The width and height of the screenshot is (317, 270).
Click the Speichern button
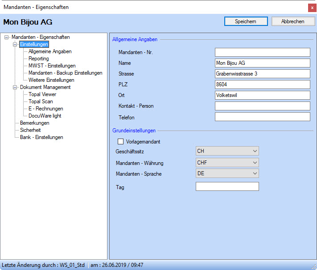coord(245,21)
